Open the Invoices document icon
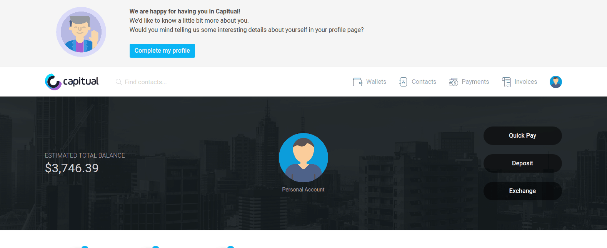Screen dimensions: 607x248 [x=506, y=82]
